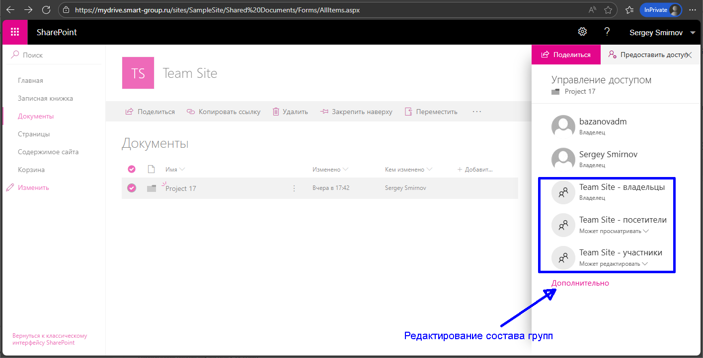Change 'Может просматривать' permission for visitors
The width and height of the screenshot is (703, 358).
[x=614, y=231]
